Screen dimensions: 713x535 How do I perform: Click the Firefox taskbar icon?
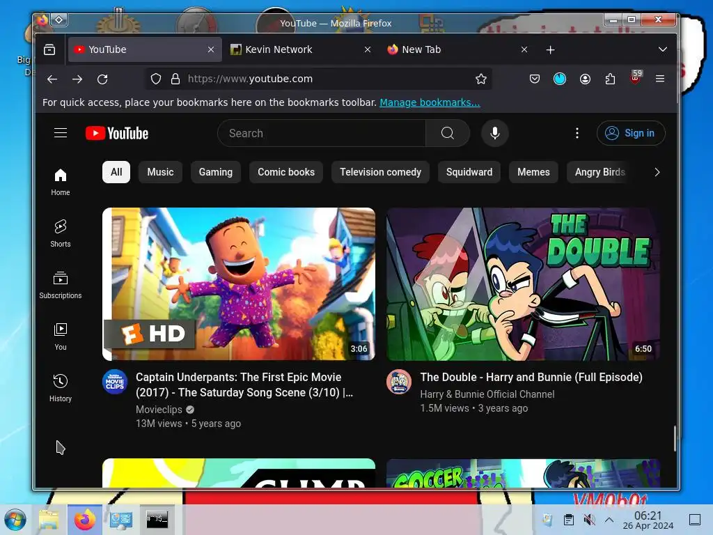click(85, 520)
